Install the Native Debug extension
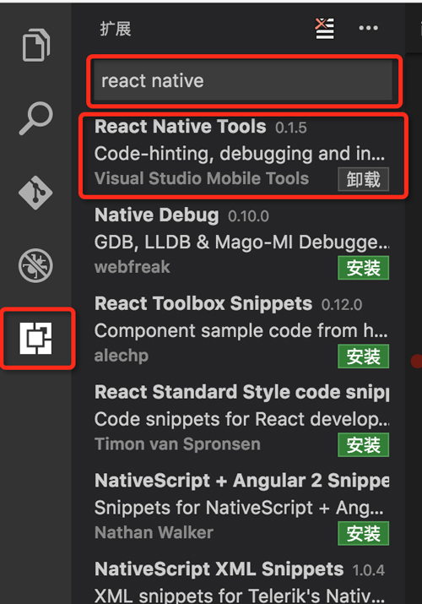 coord(364,268)
